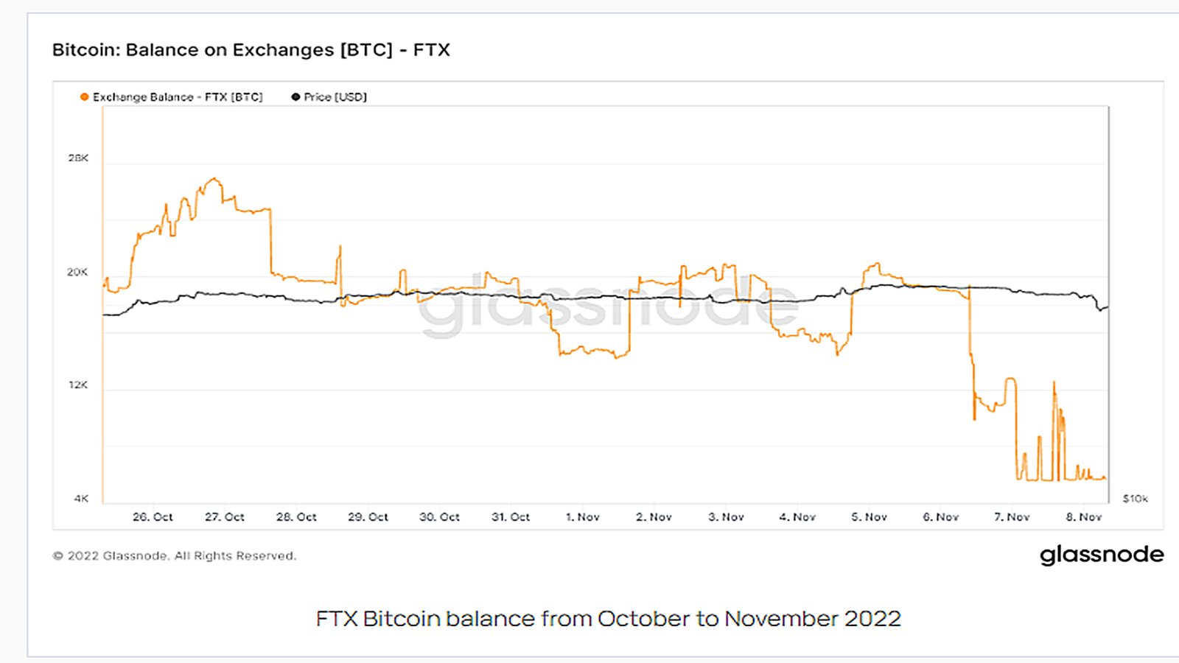Click the 8. Nov date label

coord(1084,517)
